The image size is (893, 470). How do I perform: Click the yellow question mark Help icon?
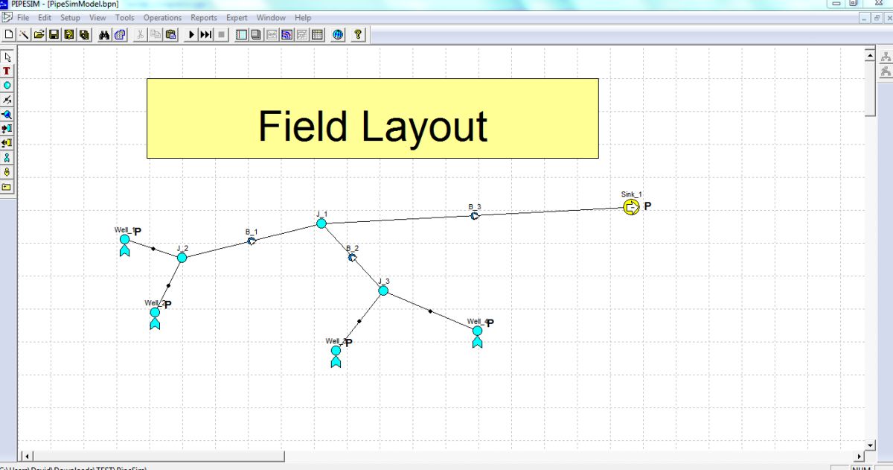[x=358, y=34]
